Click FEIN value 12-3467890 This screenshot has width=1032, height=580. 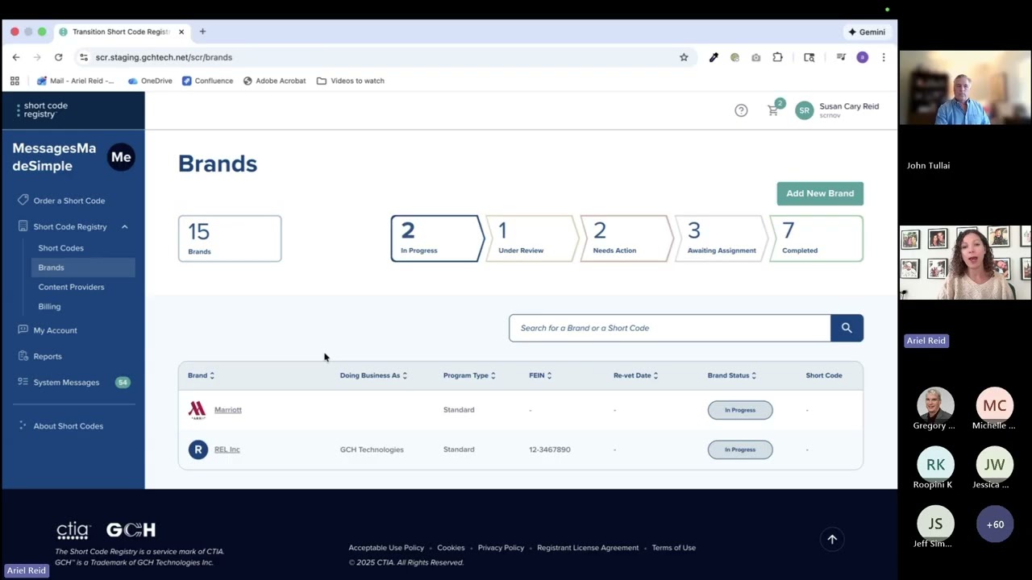(550, 449)
